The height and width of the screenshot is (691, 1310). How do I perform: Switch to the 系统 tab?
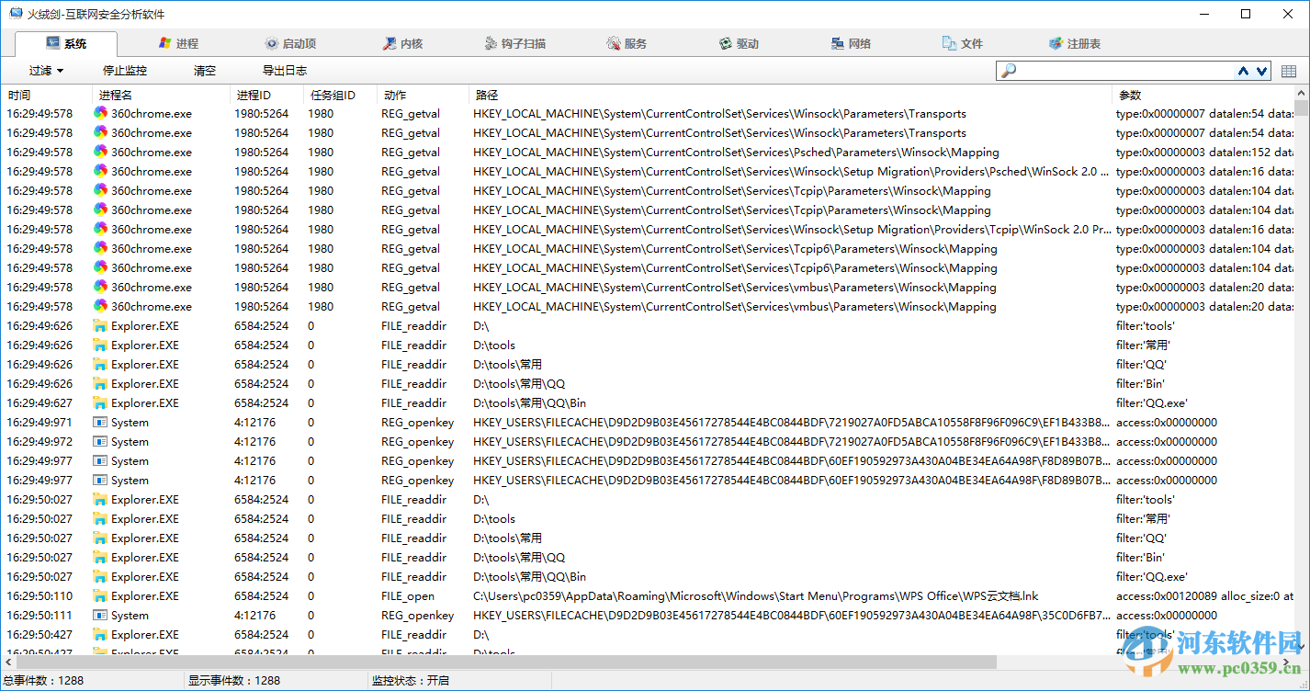pos(66,43)
